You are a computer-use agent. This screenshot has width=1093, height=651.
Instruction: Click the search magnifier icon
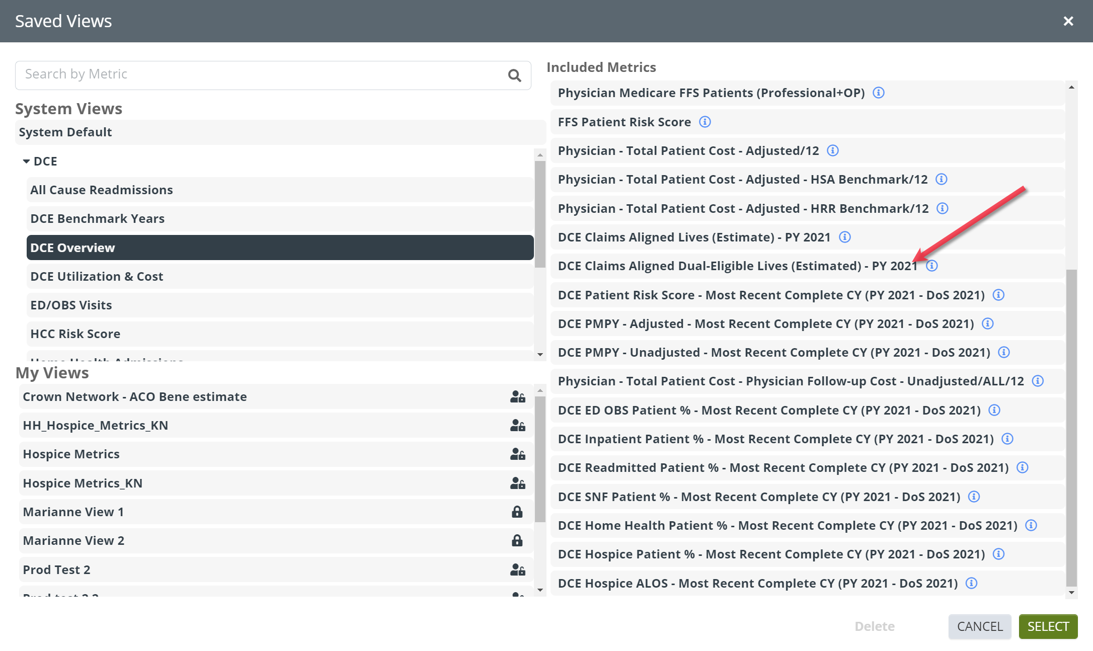(x=514, y=75)
